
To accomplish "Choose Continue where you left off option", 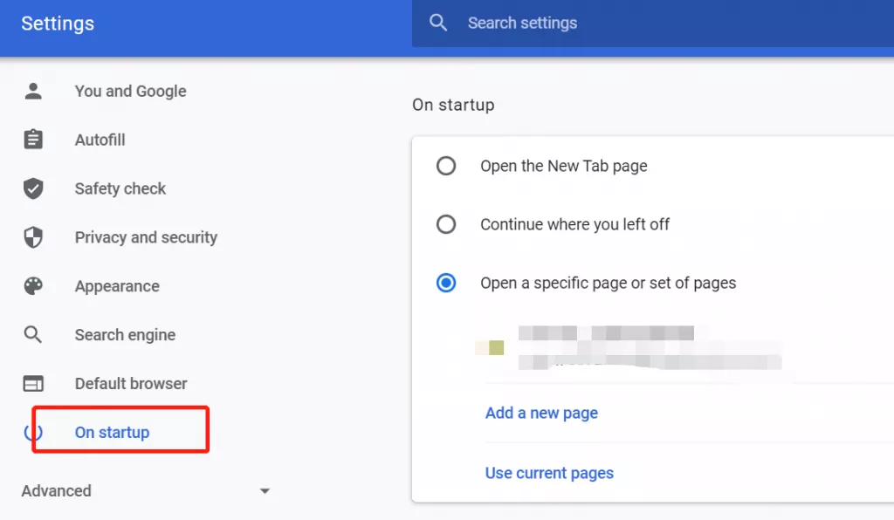I will 446,224.
